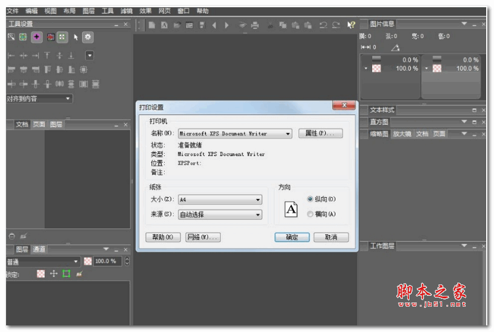Toggle the lock paint brush icon in layers
The width and height of the screenshot is (494, 332).
coord(79,274)
